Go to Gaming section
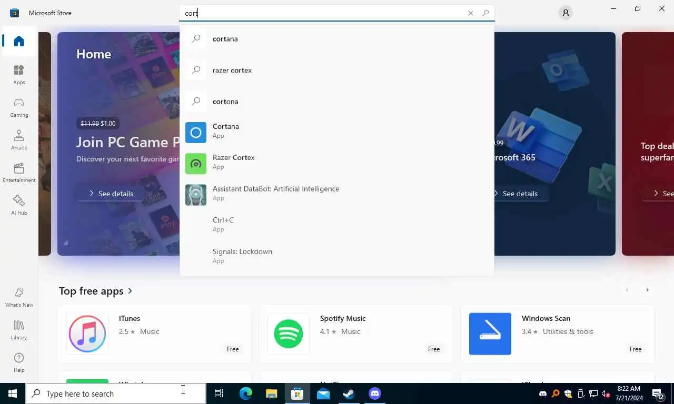The image size is (674, 404). click(x=19, y=107)
